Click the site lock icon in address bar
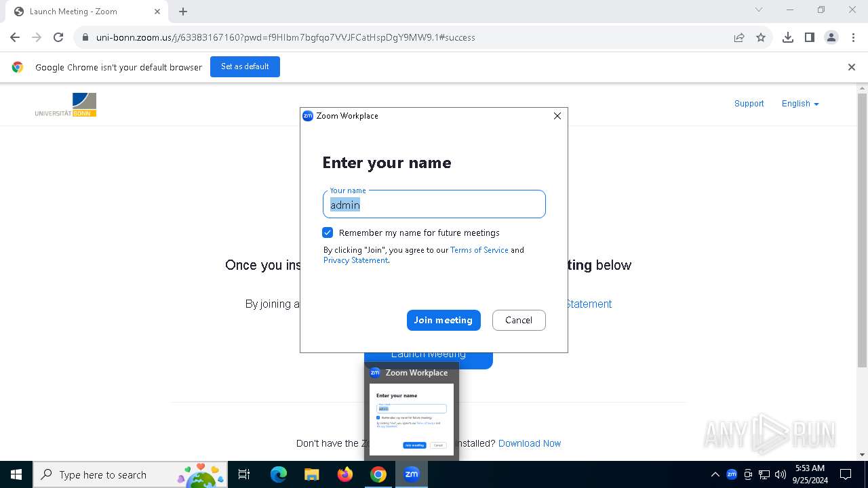Viewport: 868px width, 488px height. coord(85,37)
